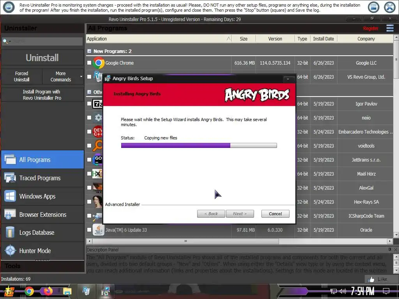Viewport: 399px width, 299px height.
Task: Open the More Commands dropdown arrow
Action: coord(81,77)
